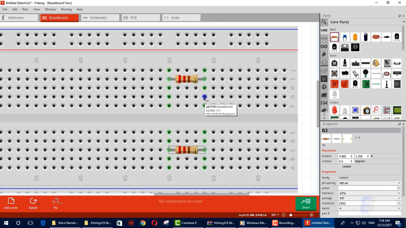Select the CORE parts bin tab

(x=324, y=30)
